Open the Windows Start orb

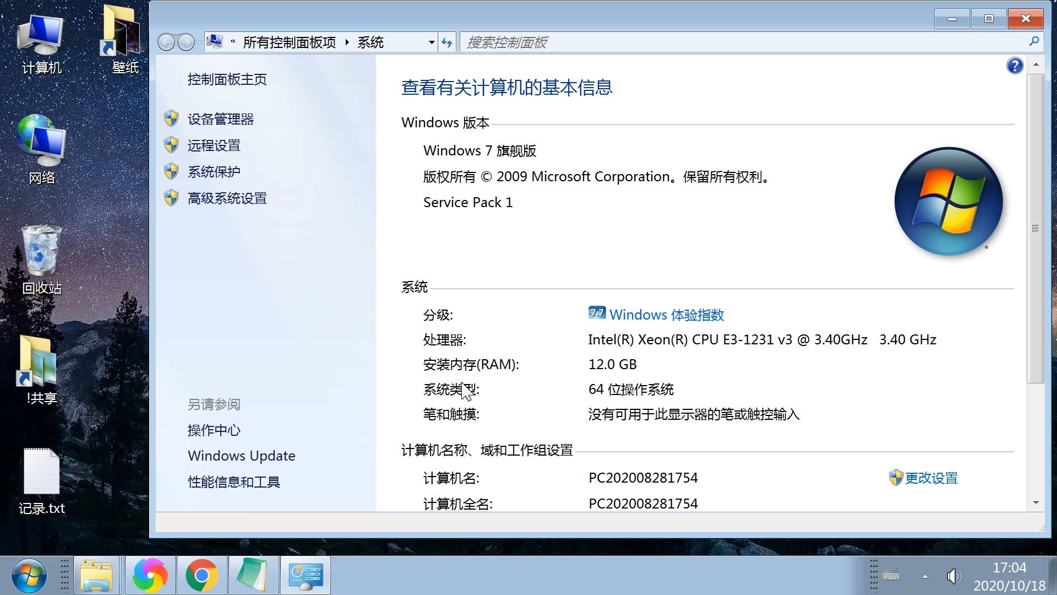coord(29,575)
